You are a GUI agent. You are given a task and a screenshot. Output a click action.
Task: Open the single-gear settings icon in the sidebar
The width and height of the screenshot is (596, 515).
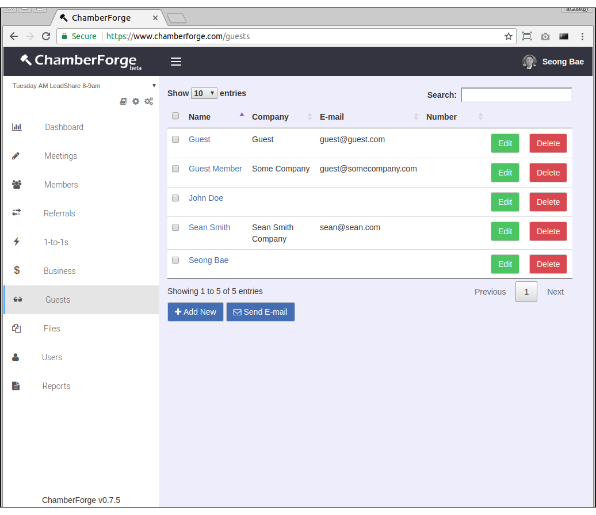click(136, 101)
